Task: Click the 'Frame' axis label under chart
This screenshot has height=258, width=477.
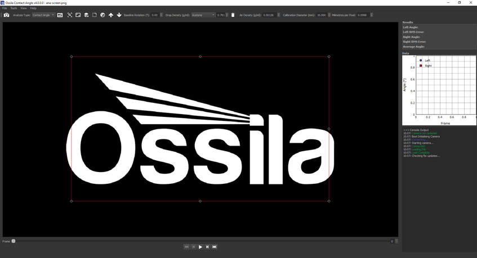Action: [x=445, y=123]
